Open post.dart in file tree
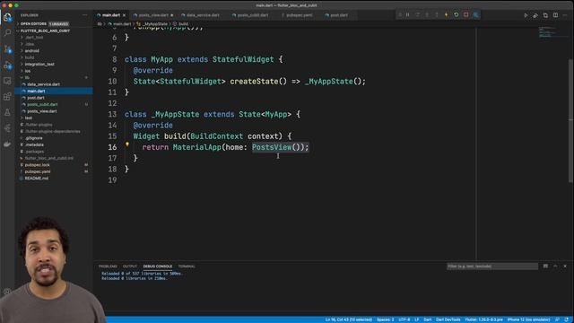Viewport: 574px width, 323px height. click(36, 98)
